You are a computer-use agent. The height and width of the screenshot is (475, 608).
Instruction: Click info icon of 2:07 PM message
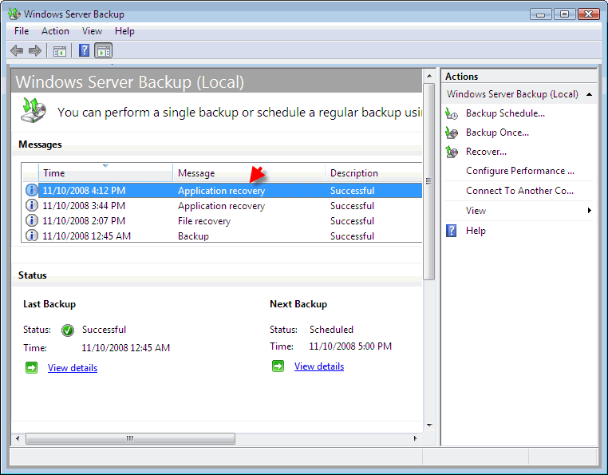click(31, 220)
